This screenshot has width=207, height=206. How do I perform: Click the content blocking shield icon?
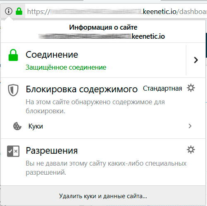tap(13, 90)
